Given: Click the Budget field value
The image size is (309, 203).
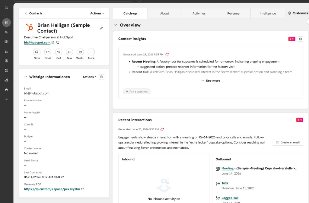Looking at the screenshot, I should [x=25, y=141].
